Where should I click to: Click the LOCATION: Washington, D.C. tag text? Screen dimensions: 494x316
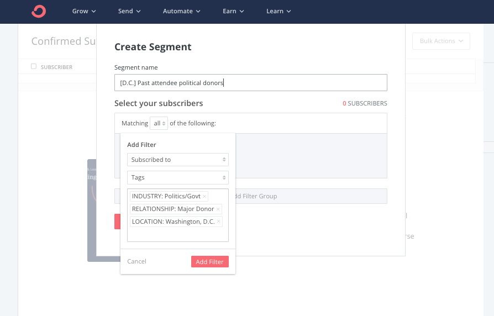tap(174, 222)
